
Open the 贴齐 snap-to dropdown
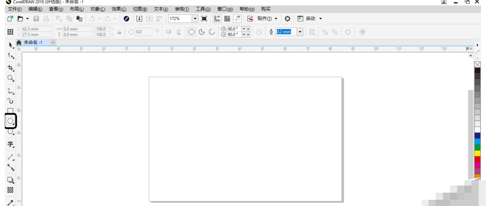pyautogui.click(x=267, y=19)
